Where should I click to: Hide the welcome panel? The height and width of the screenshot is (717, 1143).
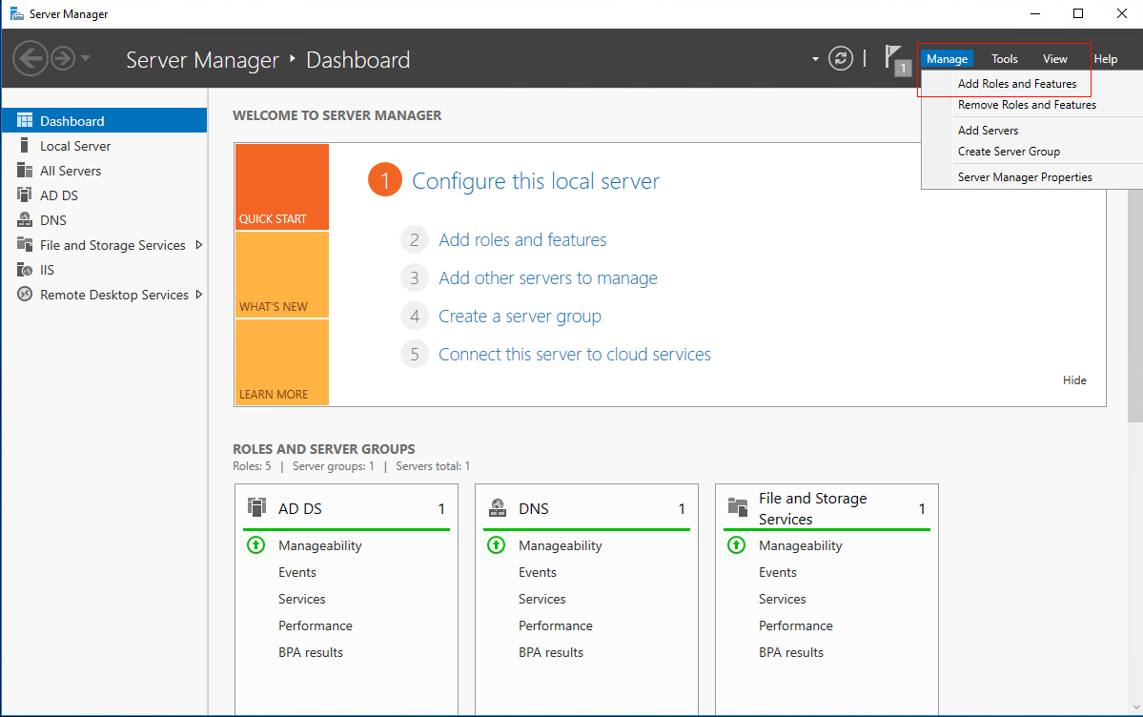[x=1074, y=380]
